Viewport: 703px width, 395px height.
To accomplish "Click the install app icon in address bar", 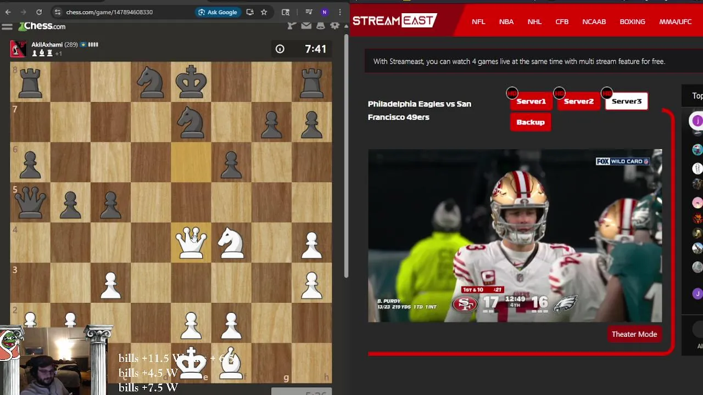I will [250, 12].
